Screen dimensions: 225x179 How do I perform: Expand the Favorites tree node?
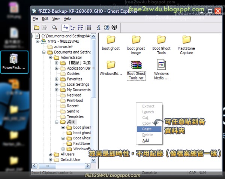click(x=57, y=79)
